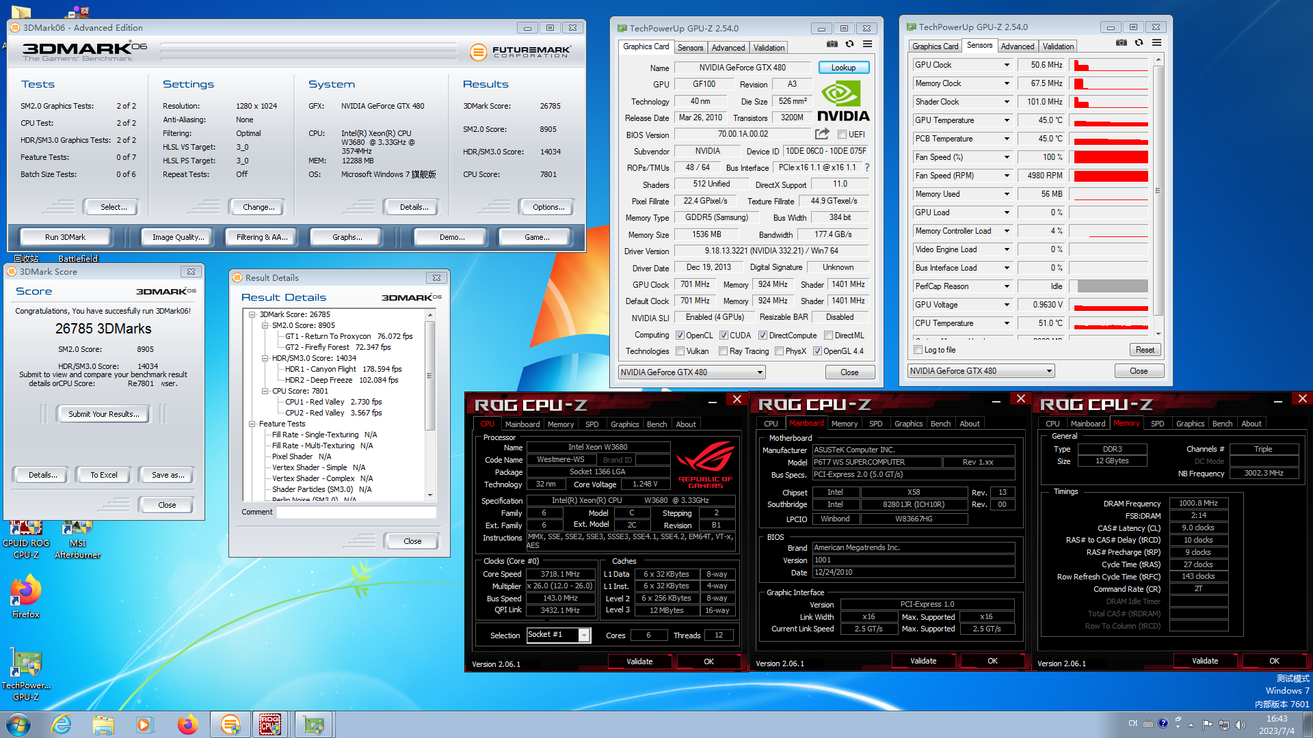Open Windows Explorer folder on taskbar
This screenshot has height=738, width=1313.
(x=103, y=724)
